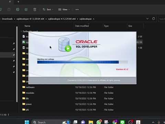The image size is (165, 124).
Task: Click the date modified of jlib row
Action: tap(86, 99)
